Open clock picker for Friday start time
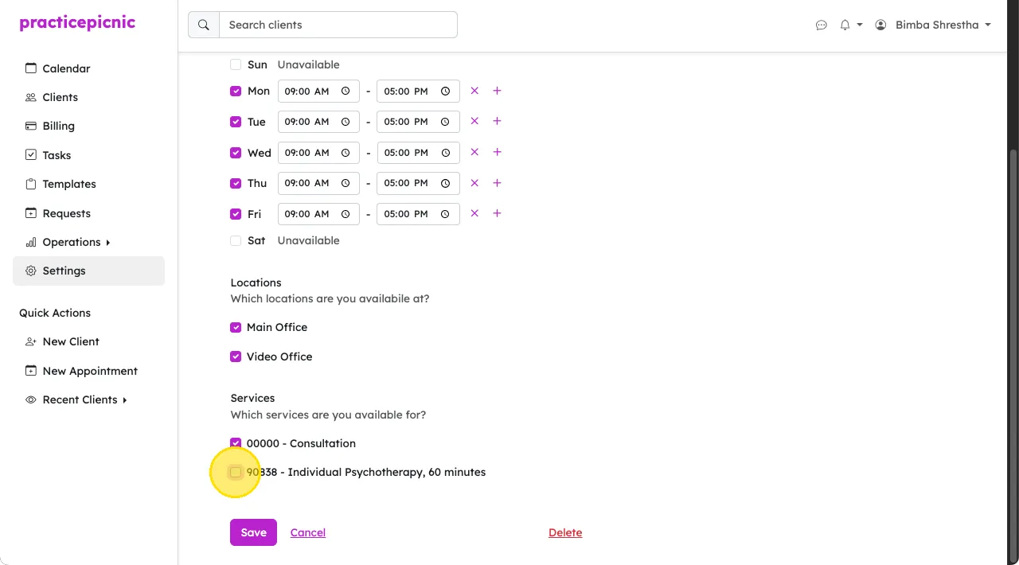Image resolution: width=1019 pixels, height=565 pixels. pyautogui.click(x=346, y=214)
